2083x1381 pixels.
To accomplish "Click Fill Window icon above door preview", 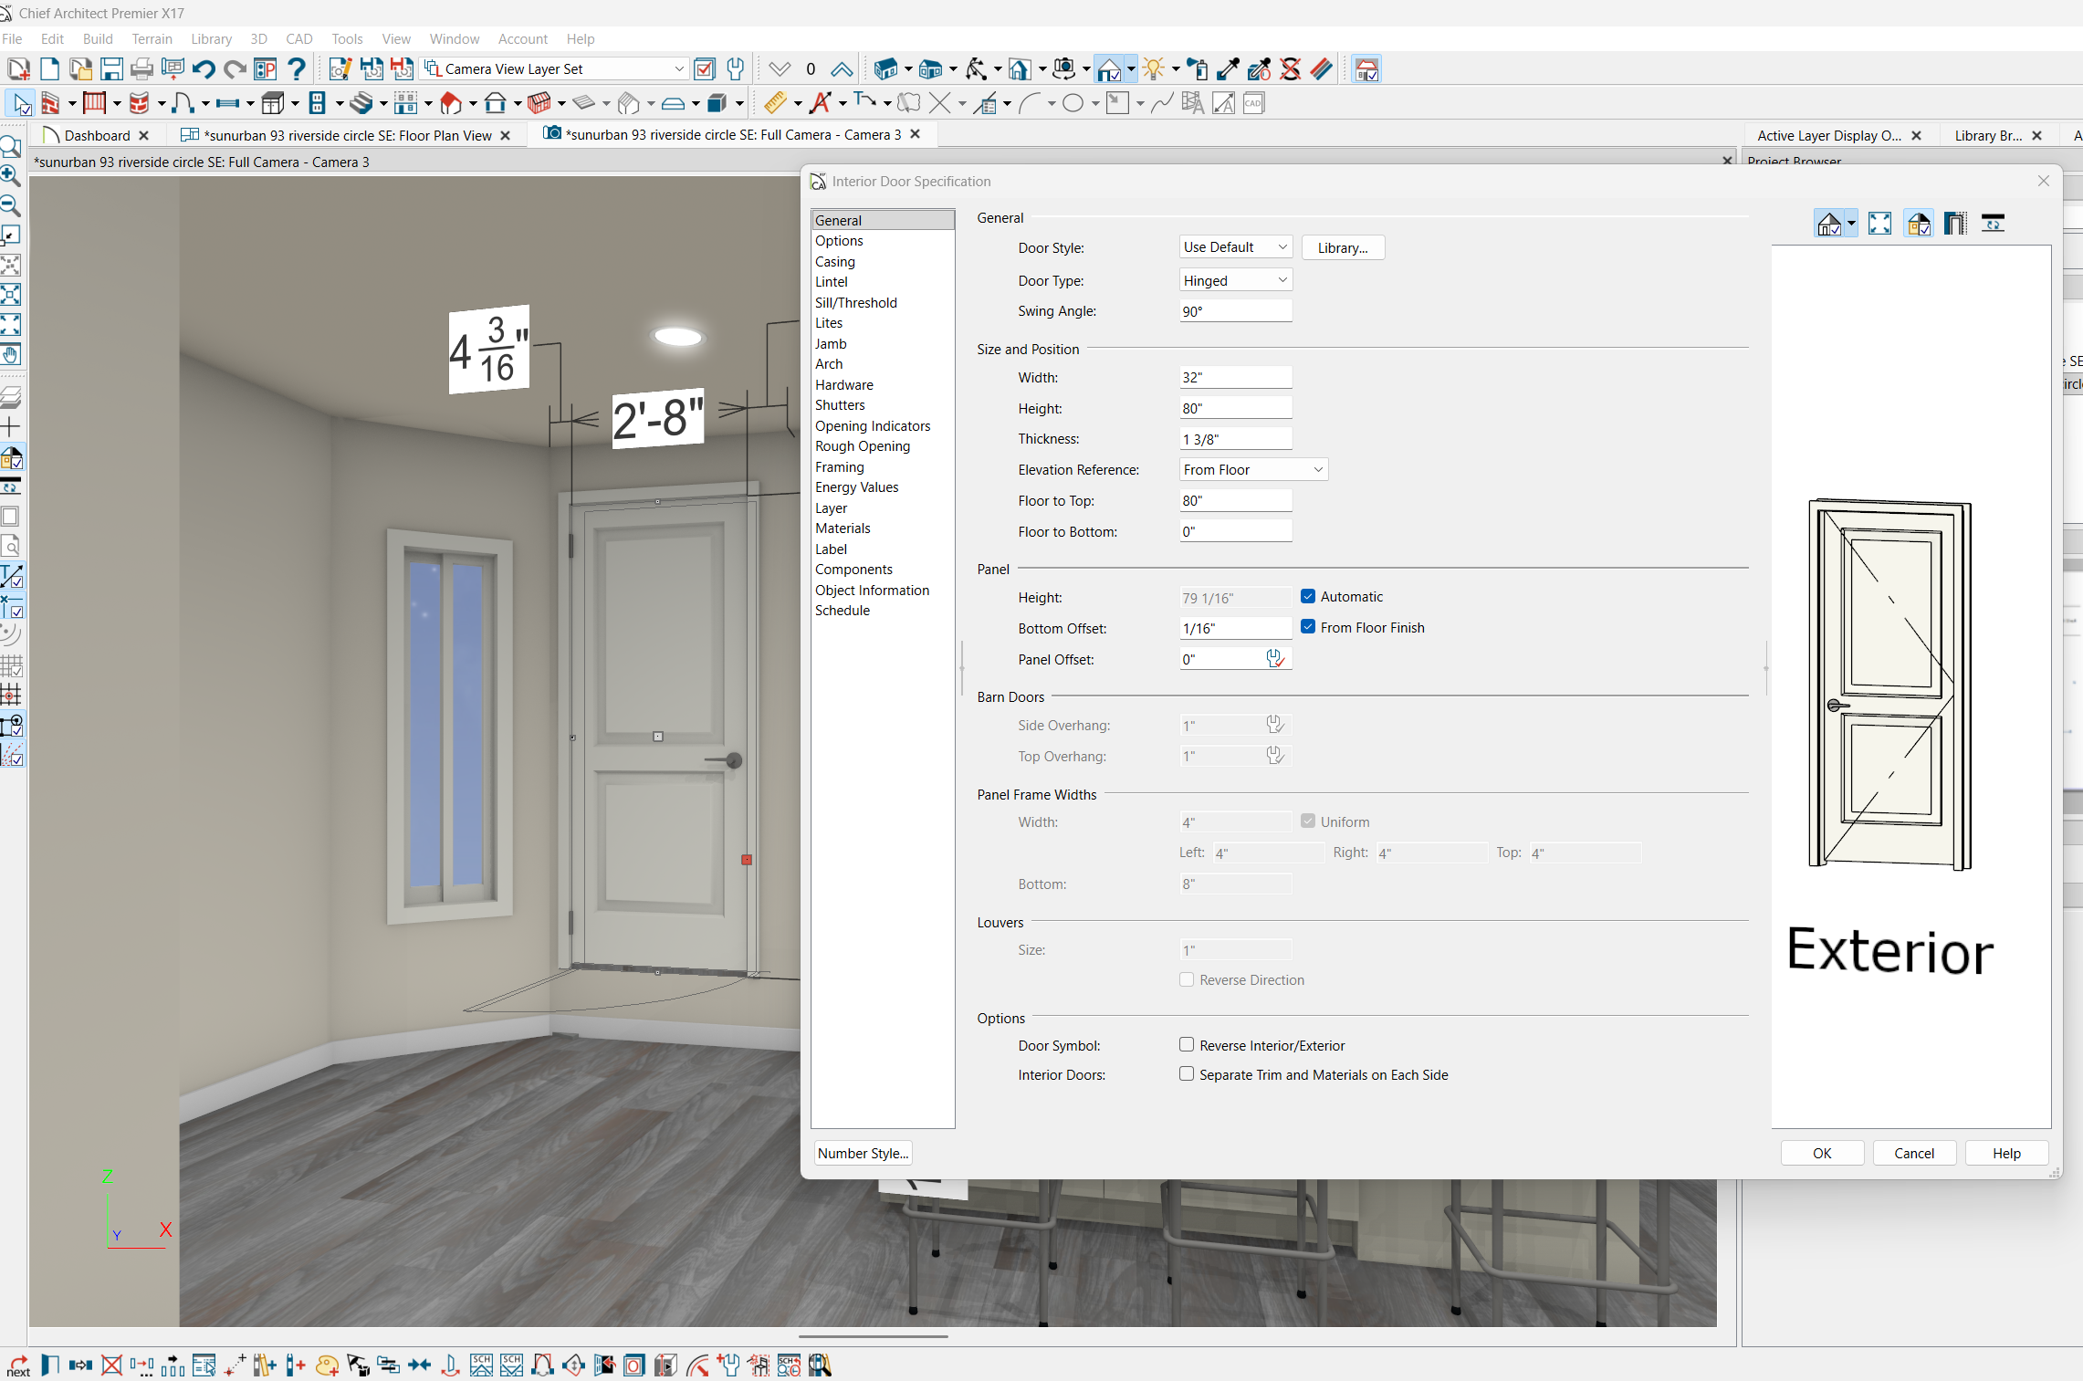I will tap(1879, 224).
